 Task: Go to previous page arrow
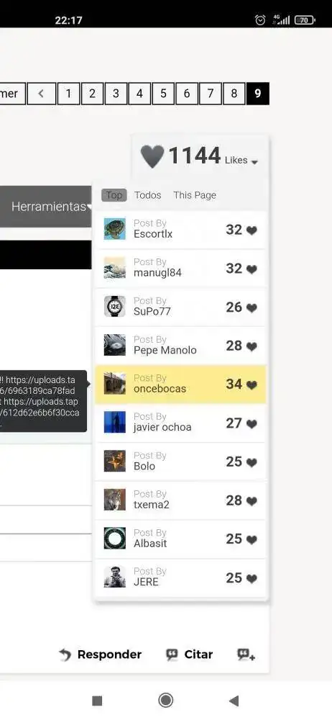(41, 94)
